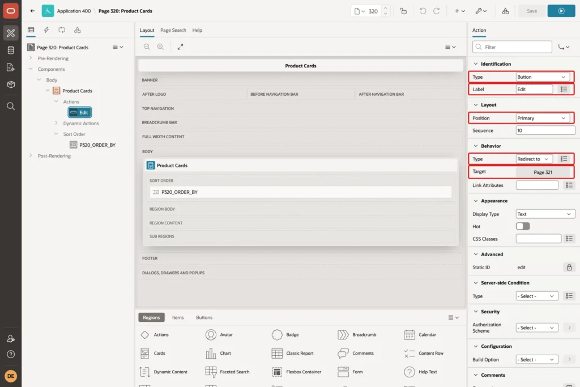Viewport: 580px width, 387px height.
Task: Open Team Development icon in sidebar
Action: (x=11, y=67)
